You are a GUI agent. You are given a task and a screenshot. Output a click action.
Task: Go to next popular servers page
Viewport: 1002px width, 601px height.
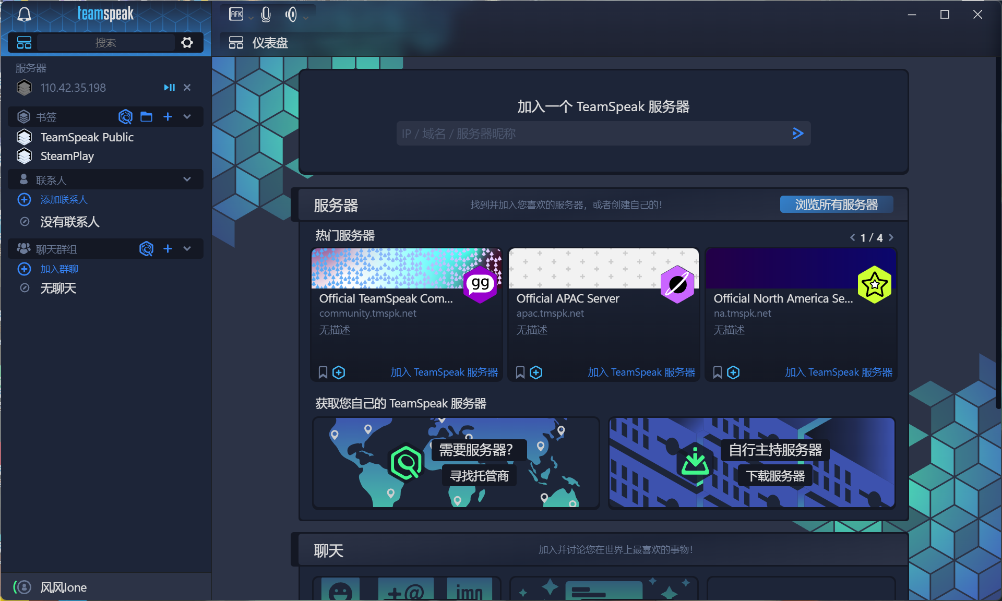891,238
